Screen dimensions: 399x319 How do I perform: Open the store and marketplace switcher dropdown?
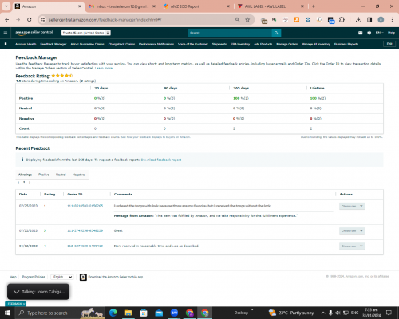click(x=86, y=33)
